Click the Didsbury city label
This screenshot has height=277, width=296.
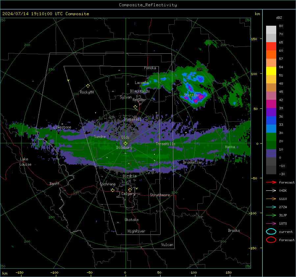point(124,148)
